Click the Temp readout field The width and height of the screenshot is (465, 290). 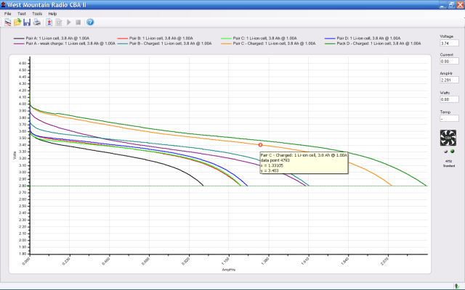(x=449, y=118)
